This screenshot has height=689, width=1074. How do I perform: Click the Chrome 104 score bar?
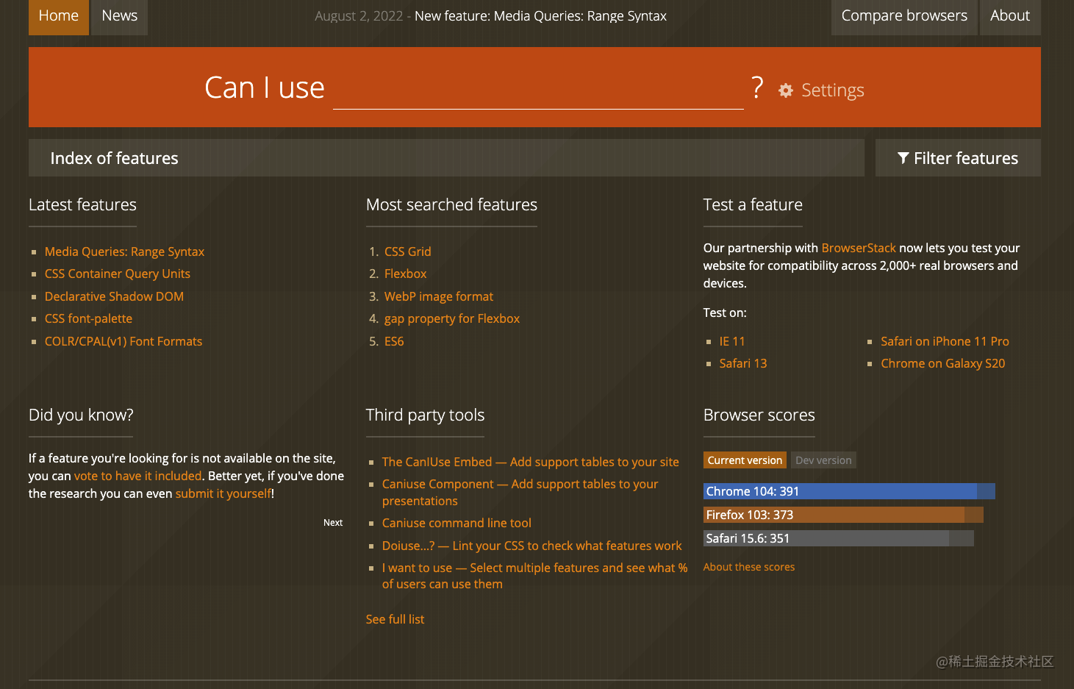pyautogui.click(x=849, y=491)
